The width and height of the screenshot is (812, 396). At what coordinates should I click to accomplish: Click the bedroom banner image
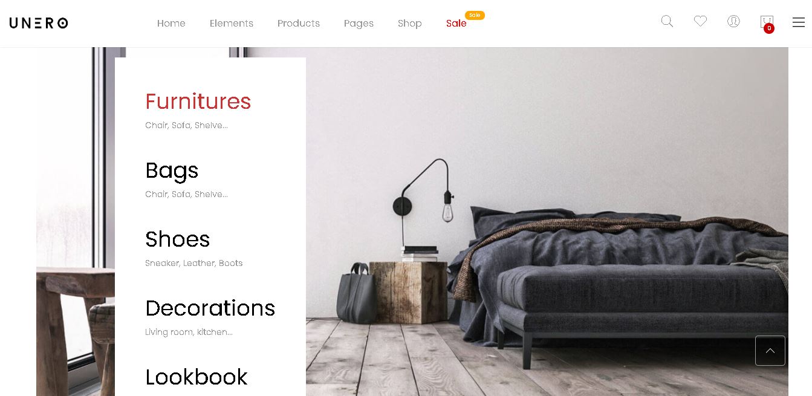tap(547, 221)
